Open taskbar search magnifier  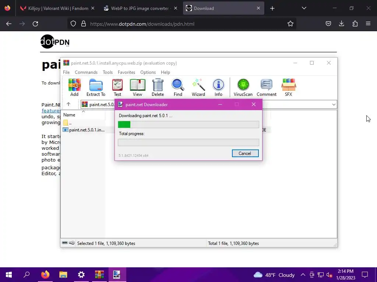[27, 275]
